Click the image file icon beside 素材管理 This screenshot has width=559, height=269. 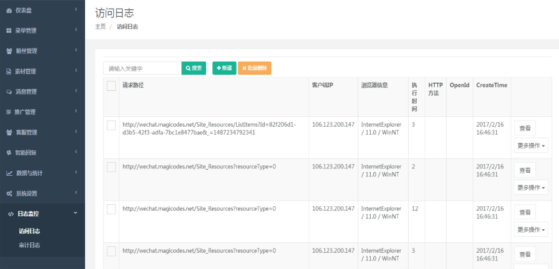point(9,71)
